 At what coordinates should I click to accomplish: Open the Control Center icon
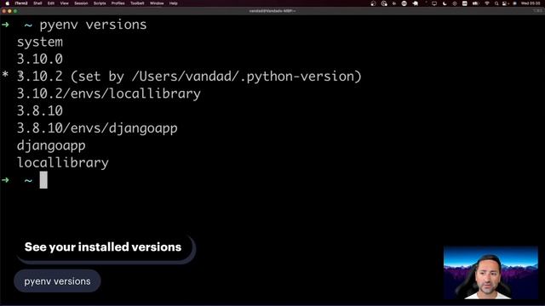pyautogui.click(x=504, y=3)
